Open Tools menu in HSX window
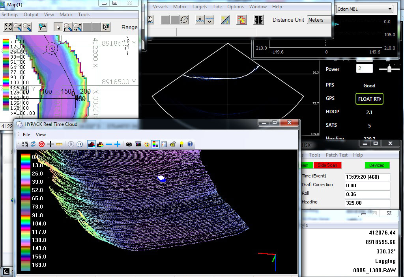Viewport: 404px width, 277px height. click(314, 155)
